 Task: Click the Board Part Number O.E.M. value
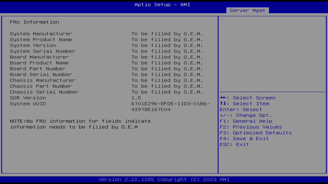(x=167, y=69)
